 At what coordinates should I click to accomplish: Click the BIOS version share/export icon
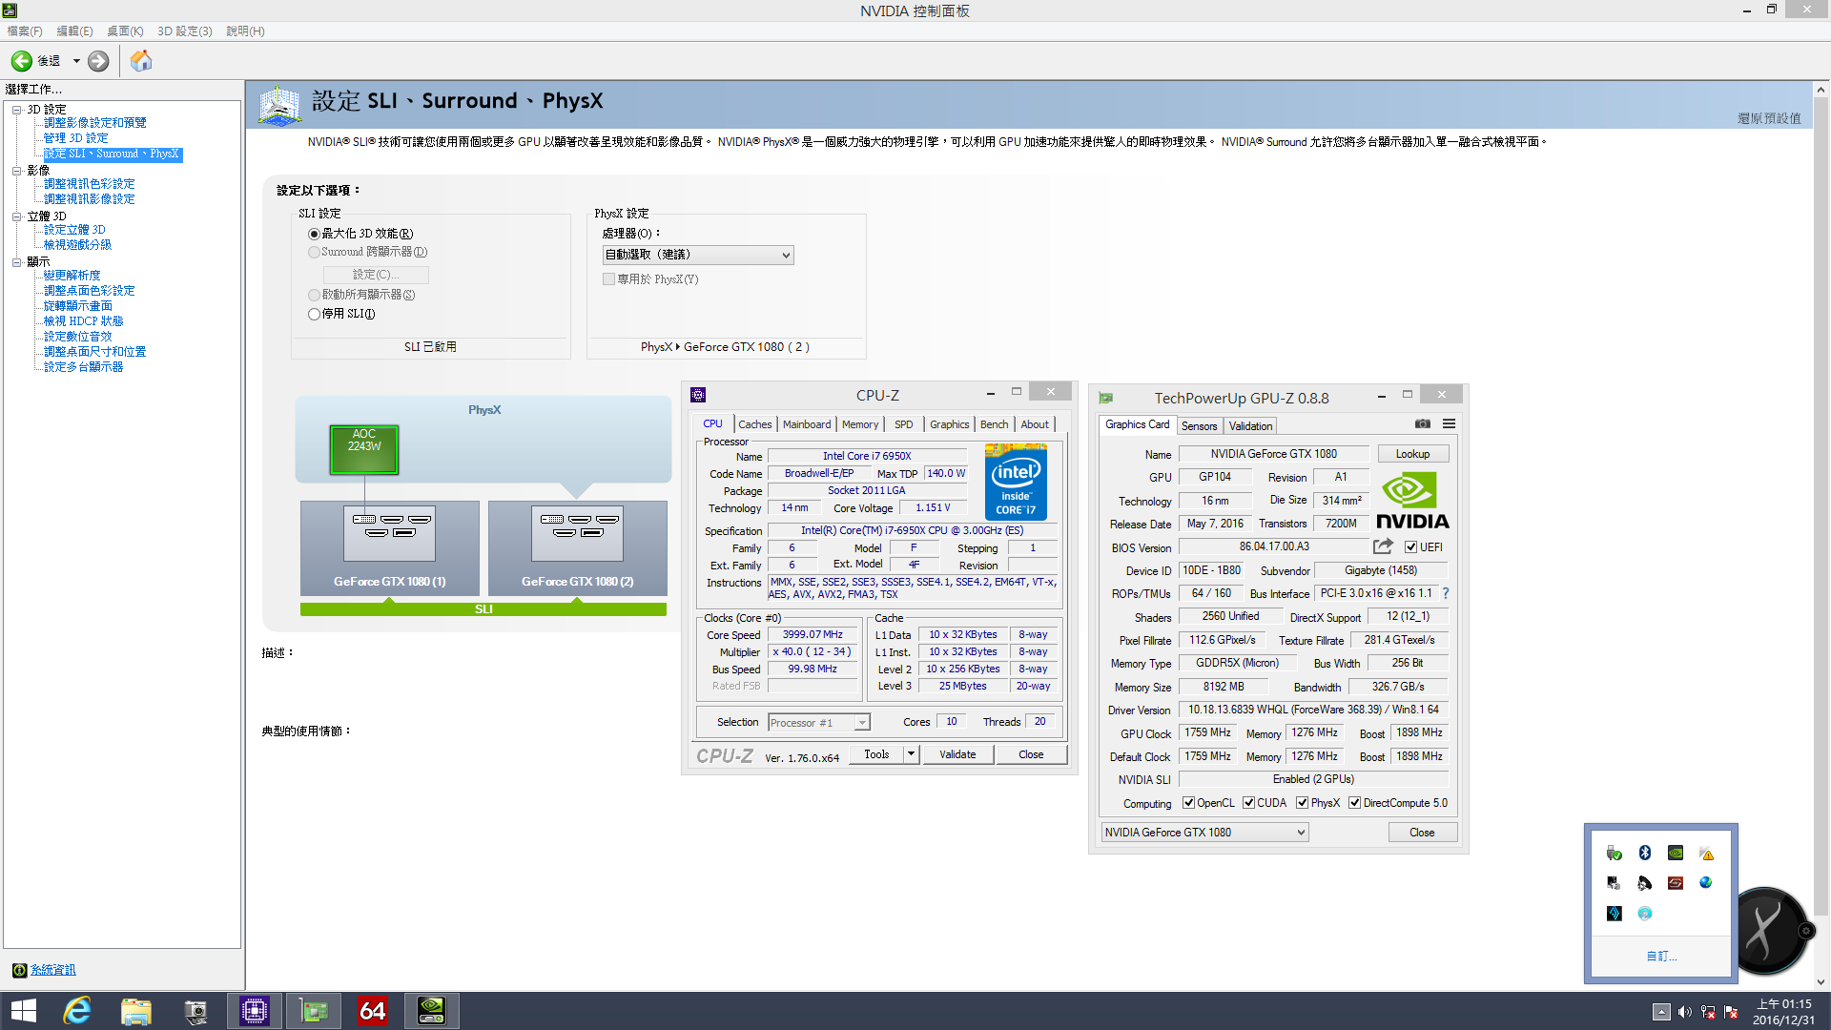(x=1383, y=546)
